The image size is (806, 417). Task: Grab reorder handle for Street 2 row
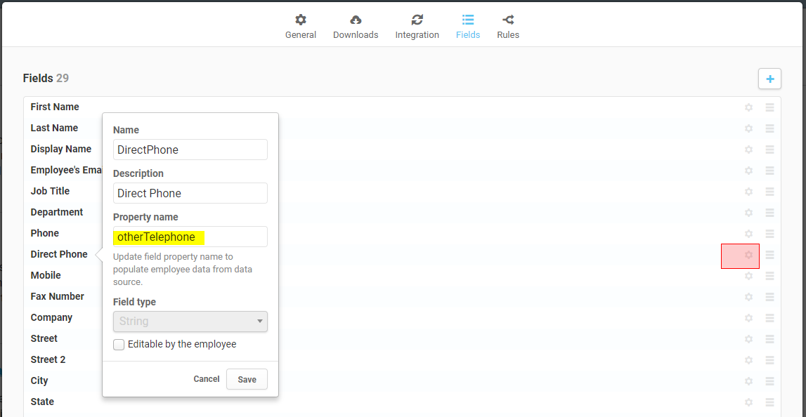(x=769, y=360)
